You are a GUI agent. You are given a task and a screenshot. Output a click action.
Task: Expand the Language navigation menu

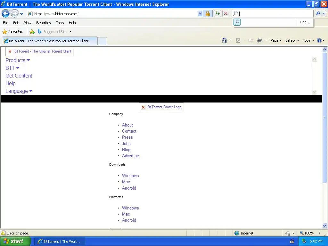pos(19,91)
